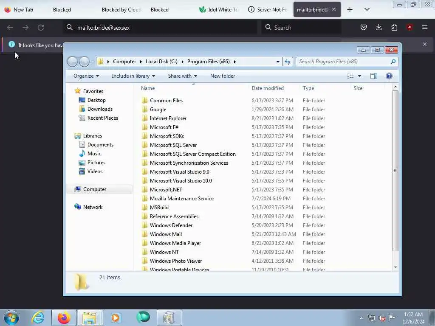Open the Firefox hamburger menu
The height and width of the screenshot is (326, 435).
click(424, 27)
